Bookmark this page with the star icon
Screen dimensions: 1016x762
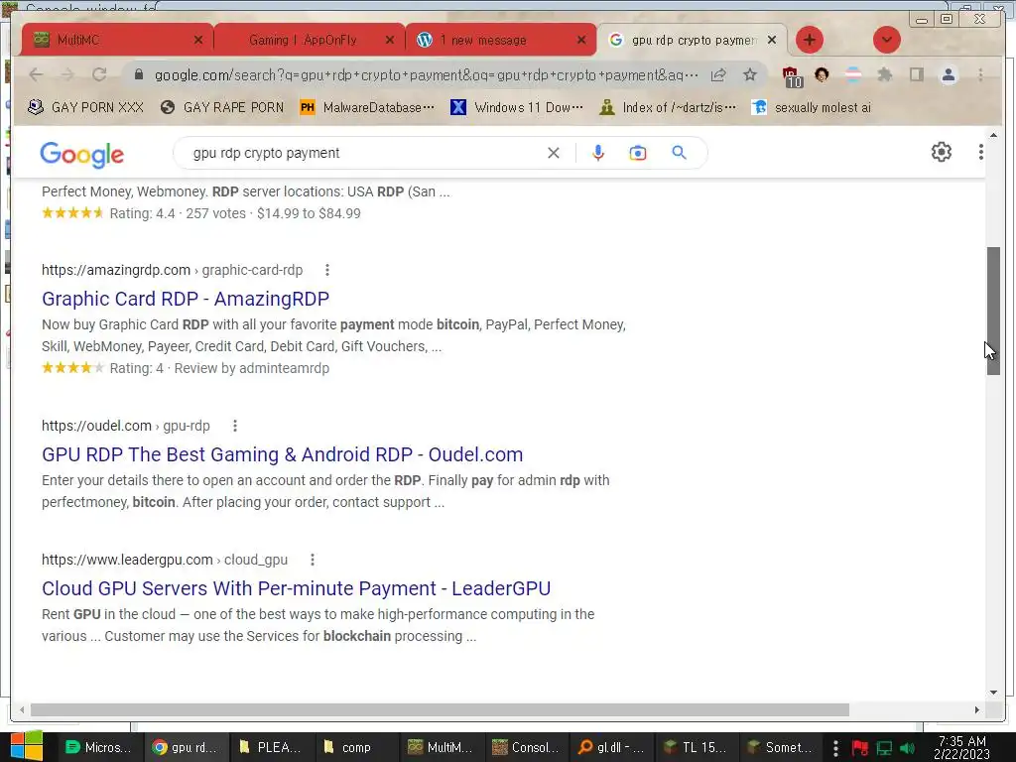coord(750,75)
